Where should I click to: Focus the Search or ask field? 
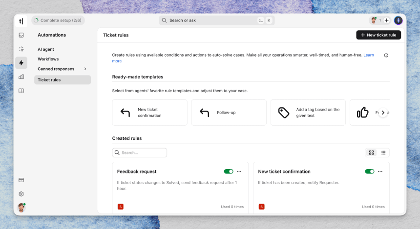217,20
